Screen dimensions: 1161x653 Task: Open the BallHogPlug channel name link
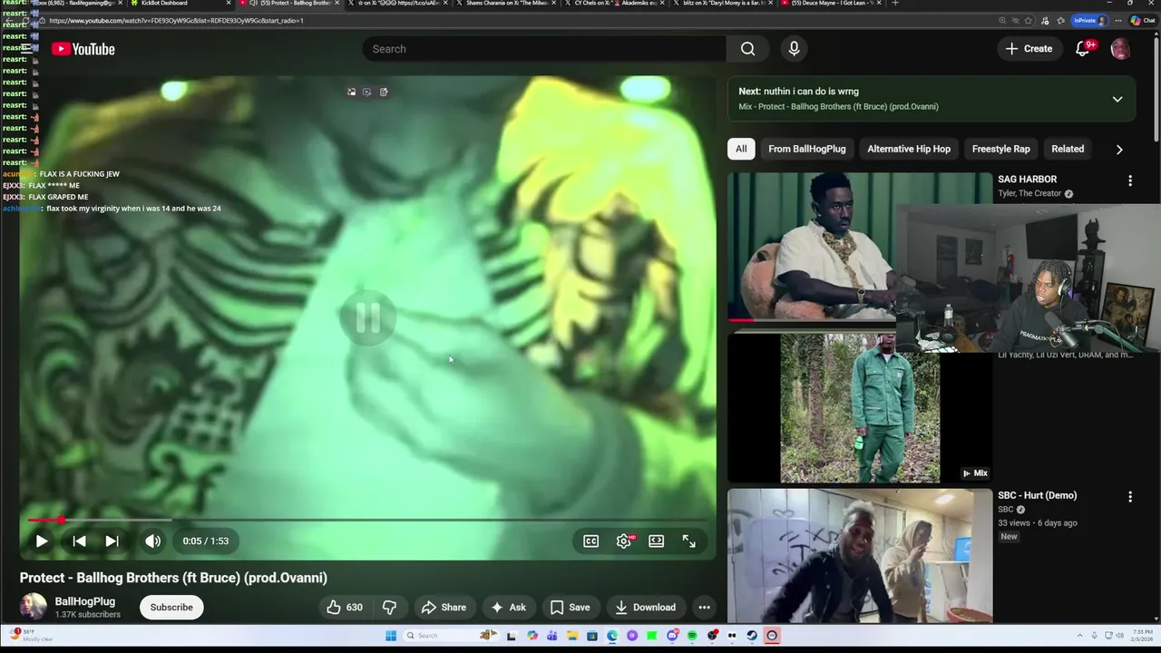tap(85, 601)
